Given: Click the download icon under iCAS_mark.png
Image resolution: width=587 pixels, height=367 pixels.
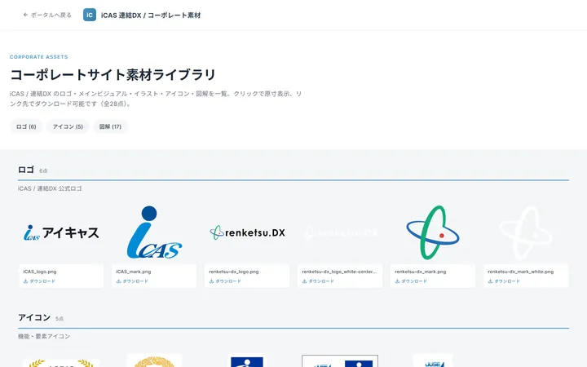Looking at the screenshot, I should tap(119, 281).
